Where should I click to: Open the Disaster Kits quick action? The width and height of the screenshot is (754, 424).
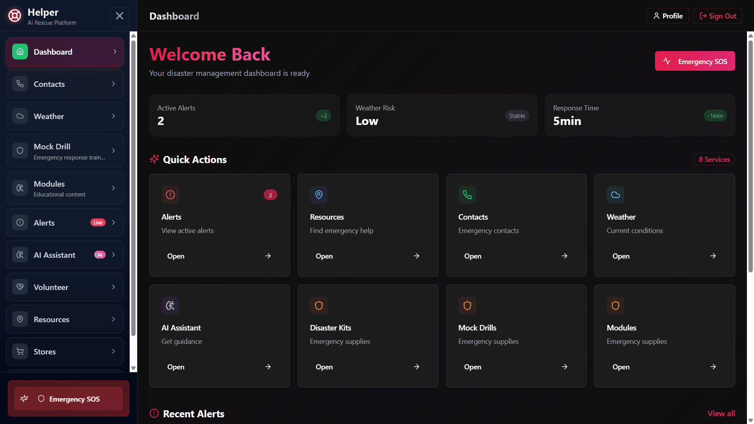[x=368, y=336]
